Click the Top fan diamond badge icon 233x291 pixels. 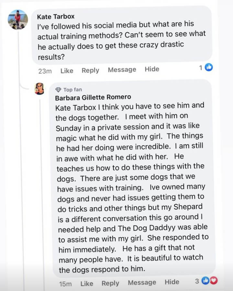click(x=58, y=90)
